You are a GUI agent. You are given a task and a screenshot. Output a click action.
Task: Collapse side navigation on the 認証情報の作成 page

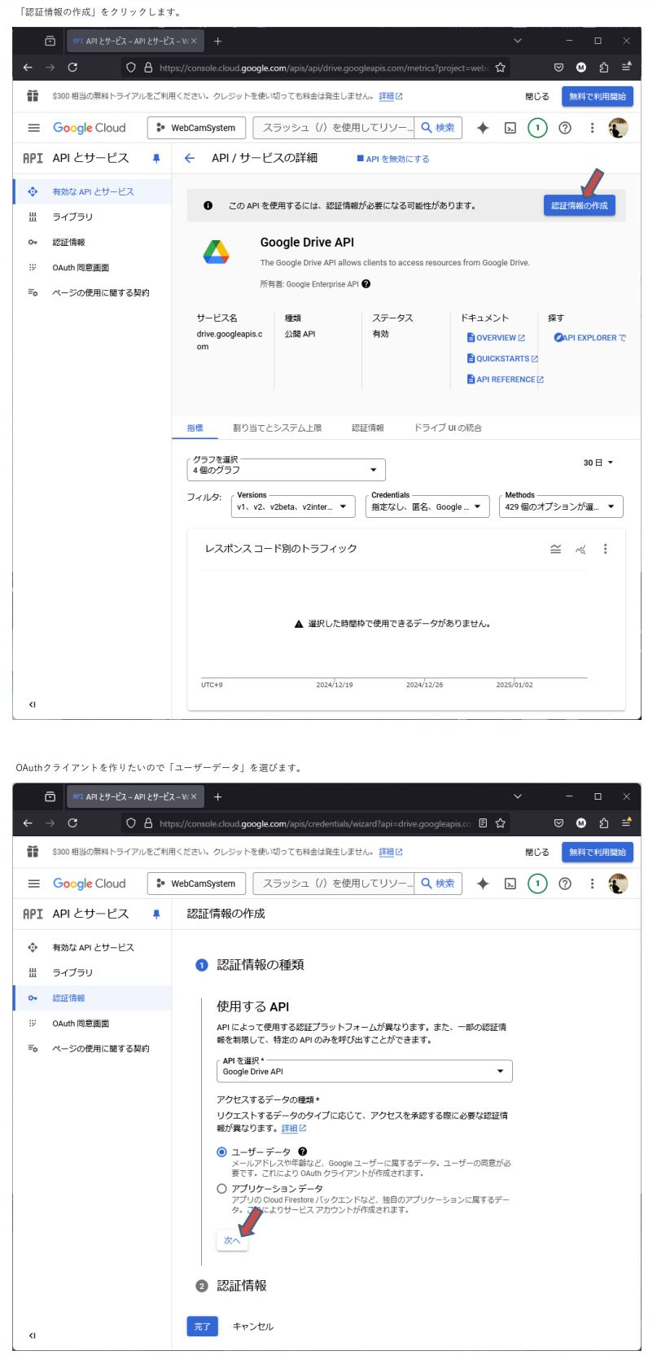(33, 1335)
